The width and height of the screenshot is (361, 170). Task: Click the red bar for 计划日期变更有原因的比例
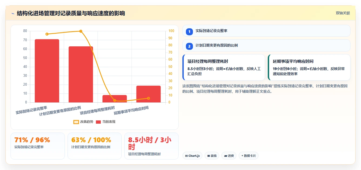[81, 74]
